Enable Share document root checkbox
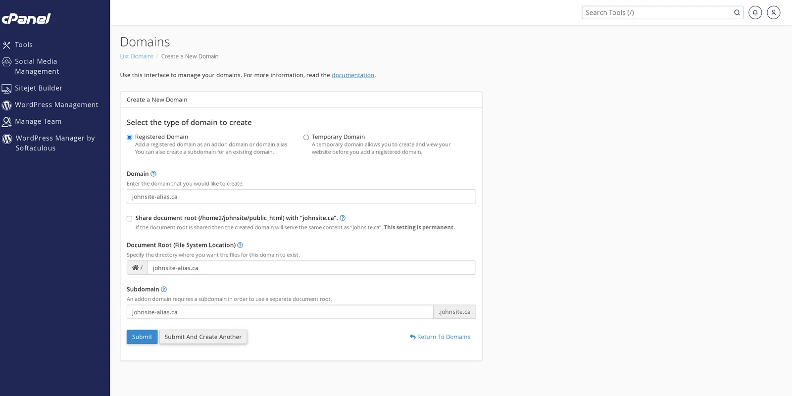 (130, 218)
